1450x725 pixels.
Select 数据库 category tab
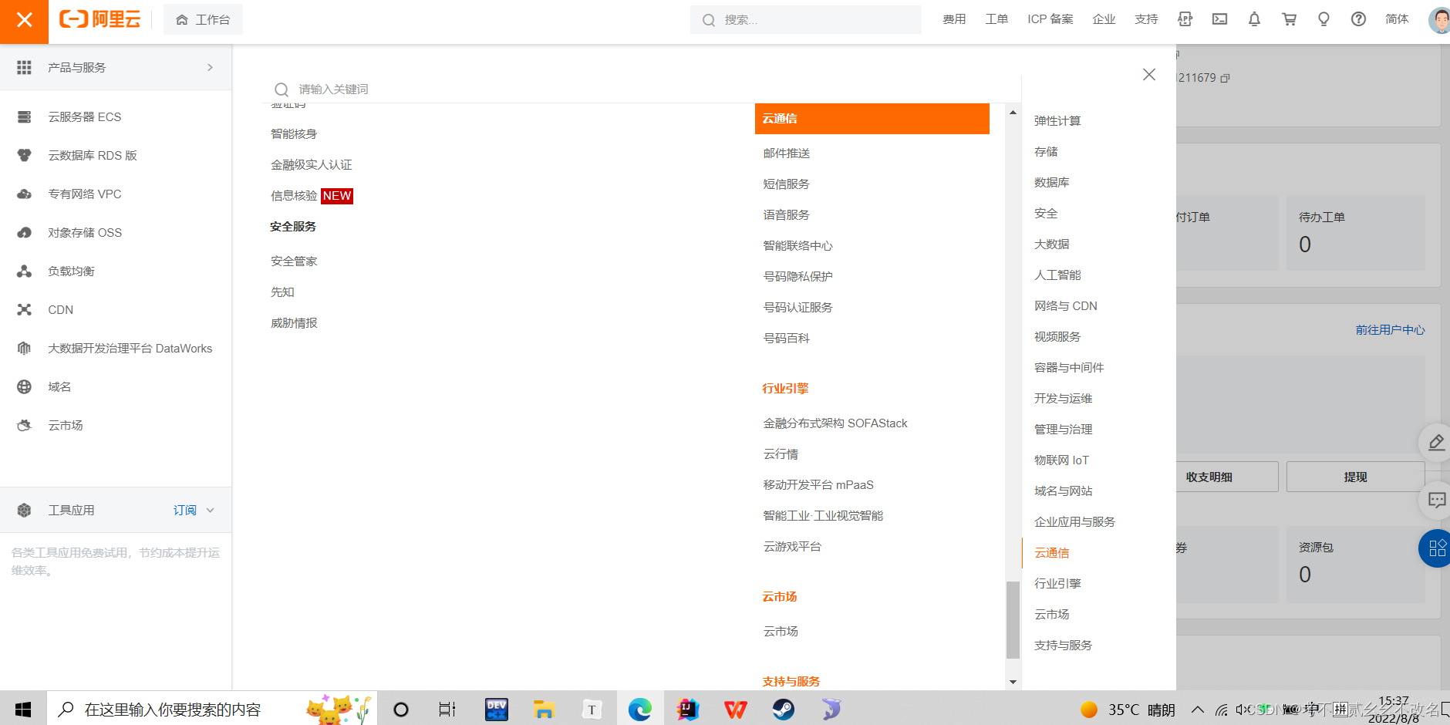1051,183
